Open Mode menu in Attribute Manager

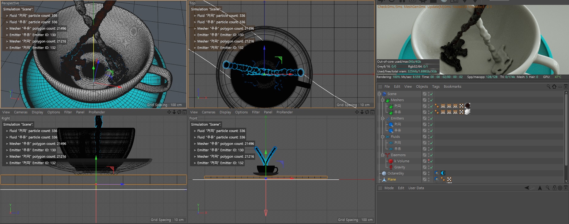pyautogui.click(x=389, y=188)
